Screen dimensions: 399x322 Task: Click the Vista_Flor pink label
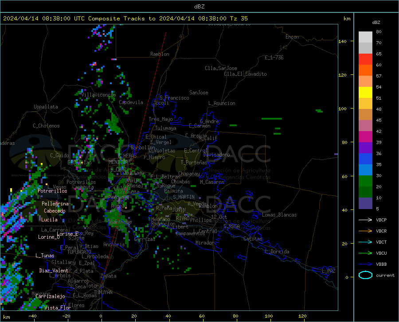[x=58, y=308]
